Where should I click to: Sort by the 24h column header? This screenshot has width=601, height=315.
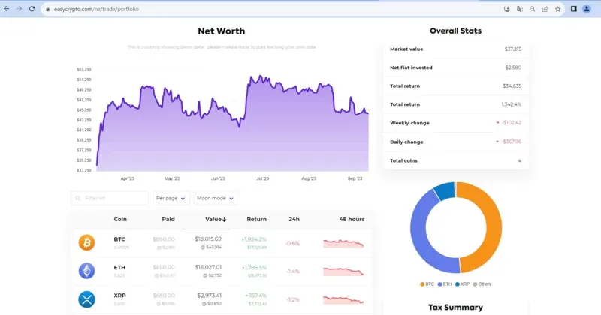294,219
